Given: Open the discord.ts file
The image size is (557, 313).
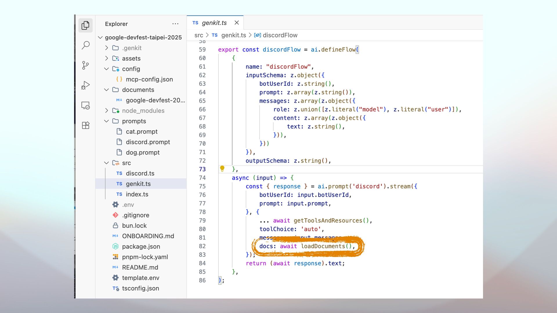Looking at the screenshot, I should [140, 173].
